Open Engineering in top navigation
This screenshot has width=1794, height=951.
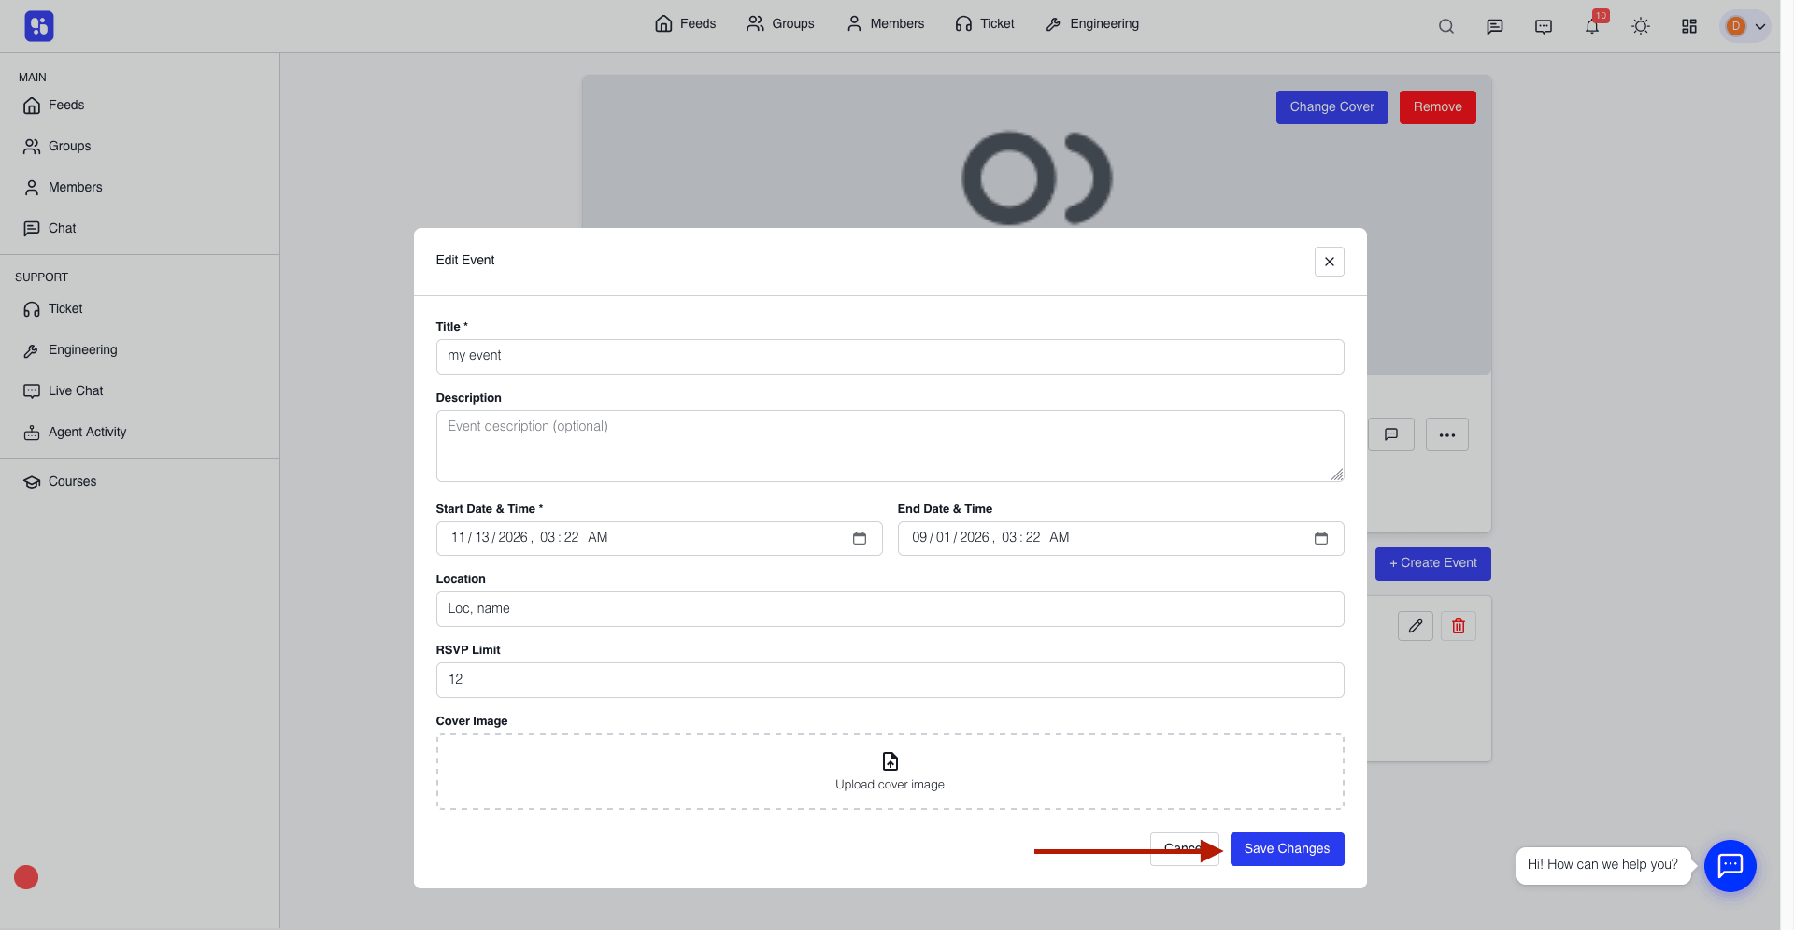(x=1092, y=24)
